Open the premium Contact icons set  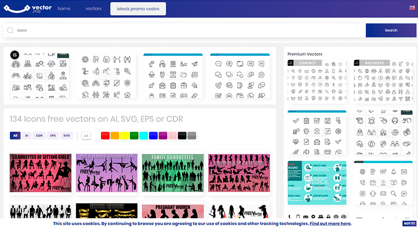tap(317, 81)
